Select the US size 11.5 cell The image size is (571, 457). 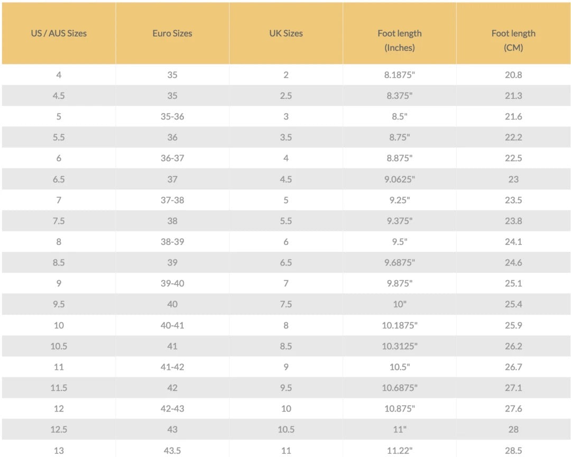[59, 388]
